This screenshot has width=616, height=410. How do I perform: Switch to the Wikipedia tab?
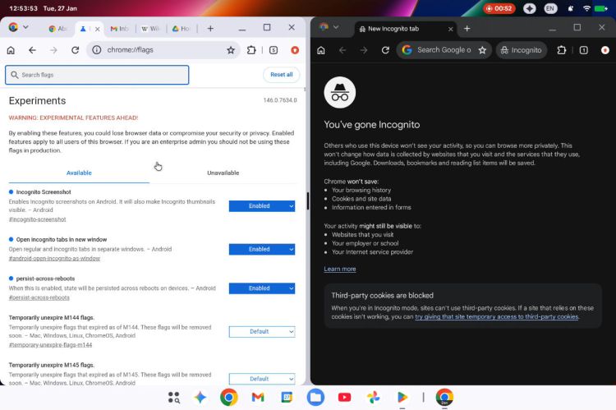[x=151, y=29]
